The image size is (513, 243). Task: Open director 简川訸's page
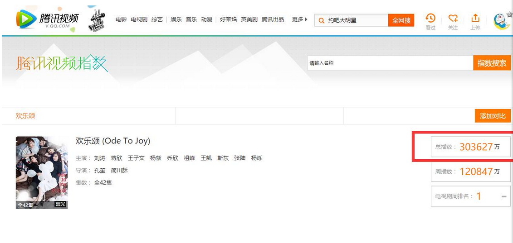(x=119, y=171)
